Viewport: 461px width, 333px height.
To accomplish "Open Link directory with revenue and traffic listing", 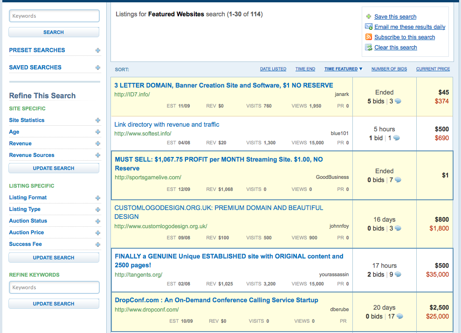I will pos(167,124).
